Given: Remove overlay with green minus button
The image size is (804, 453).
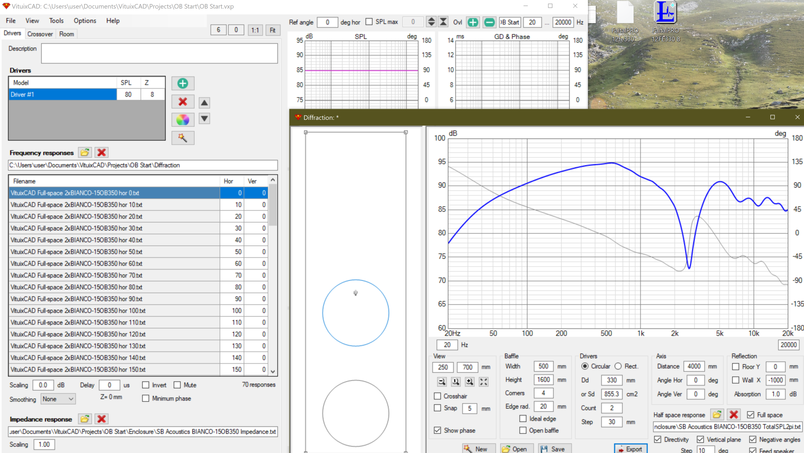Looking at the screenshot, I should pyautogui.click(x=489, y=22).
